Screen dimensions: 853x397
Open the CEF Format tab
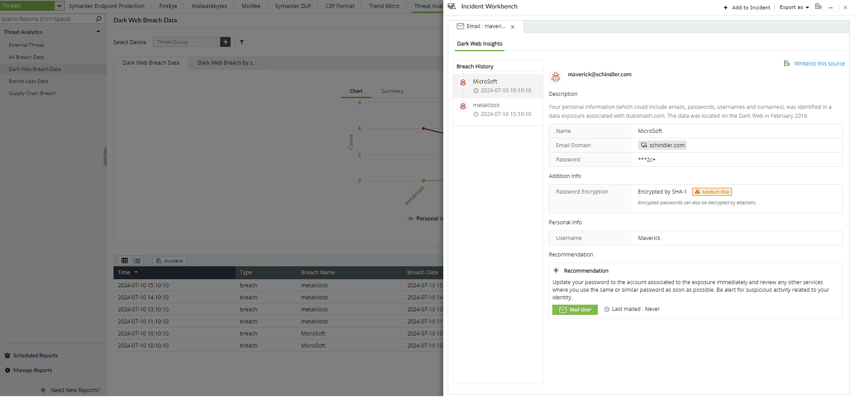coord(340,6)
